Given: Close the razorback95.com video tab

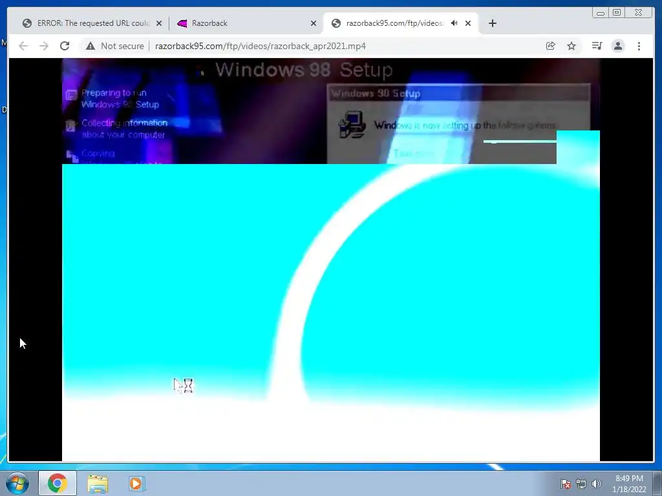Looking at the screenshot, I should tap(468, 23).
